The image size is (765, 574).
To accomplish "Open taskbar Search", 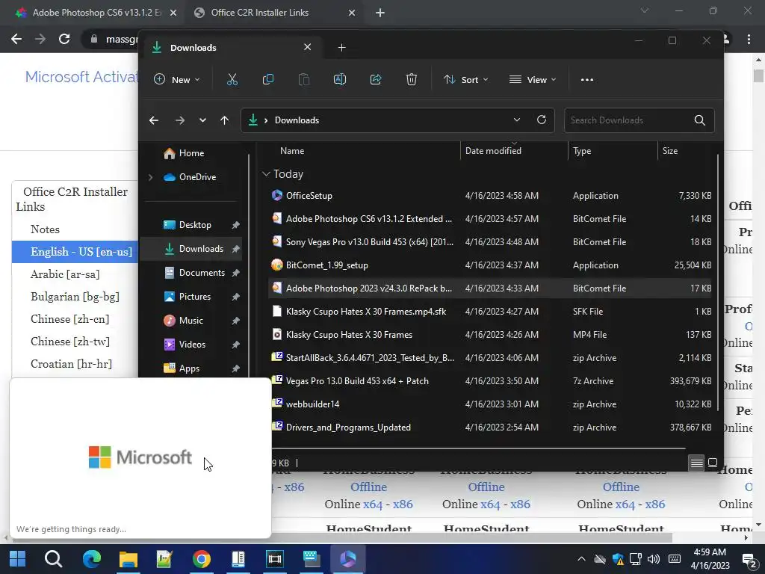I will [53, 559].
